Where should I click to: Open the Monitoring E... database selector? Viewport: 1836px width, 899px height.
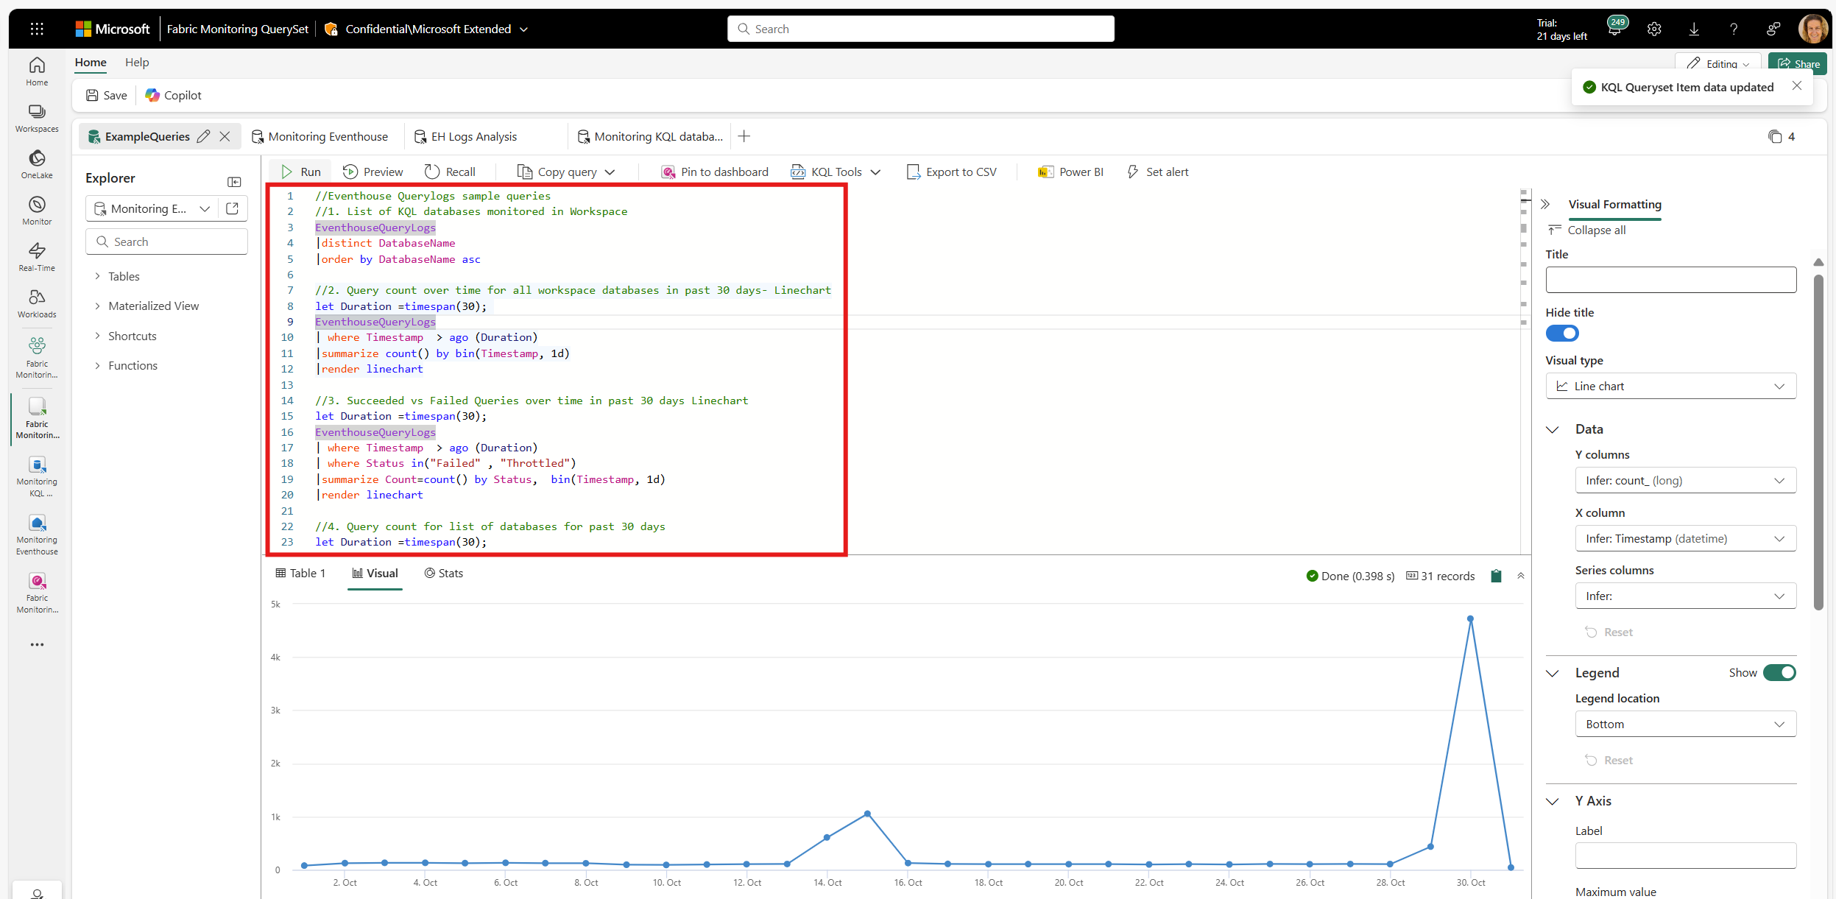pos(152,208)
